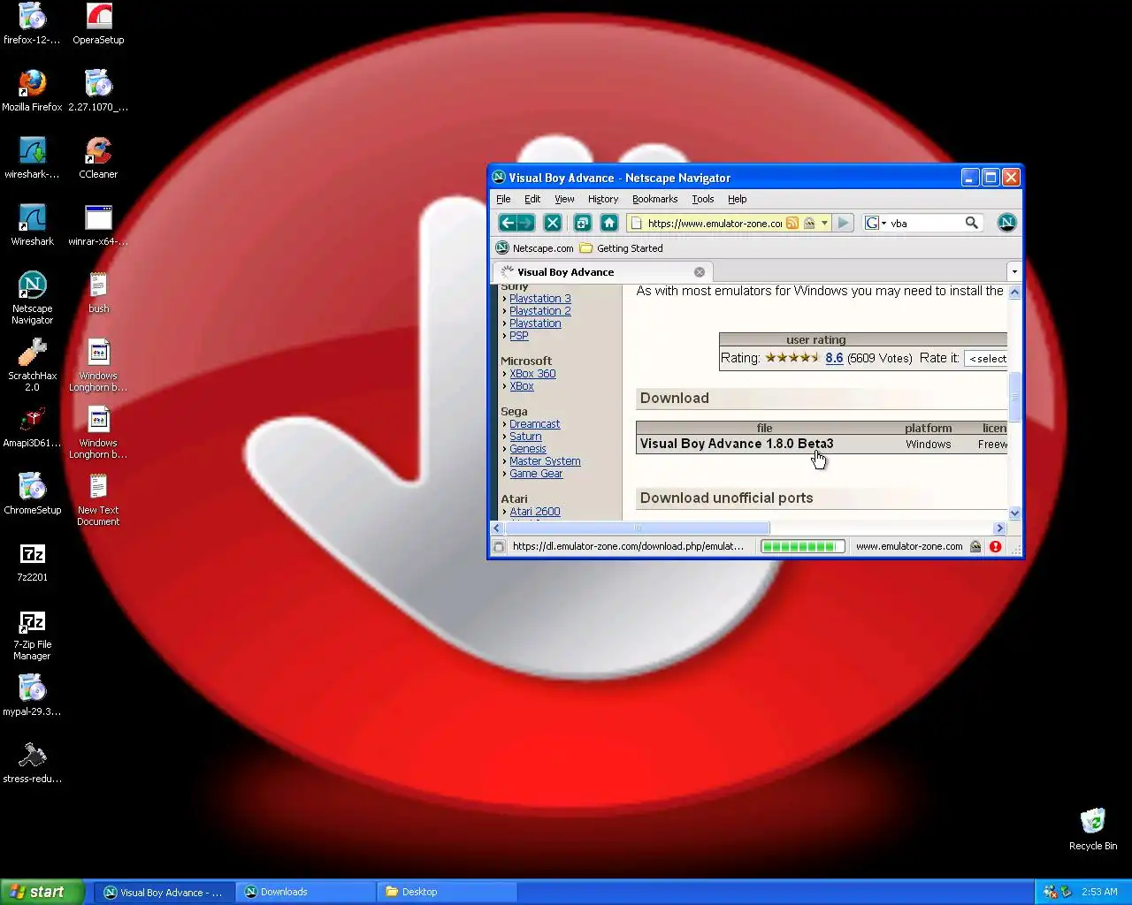Go back with the Back arrow button

(x=508, y=223)
